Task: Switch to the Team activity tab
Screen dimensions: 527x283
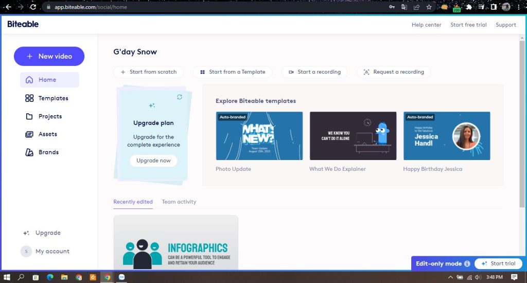Action: click(179, 202)
